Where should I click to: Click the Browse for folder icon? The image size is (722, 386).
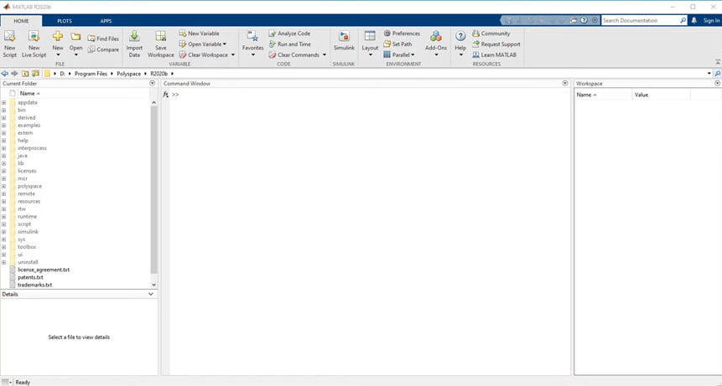(35, 74)
